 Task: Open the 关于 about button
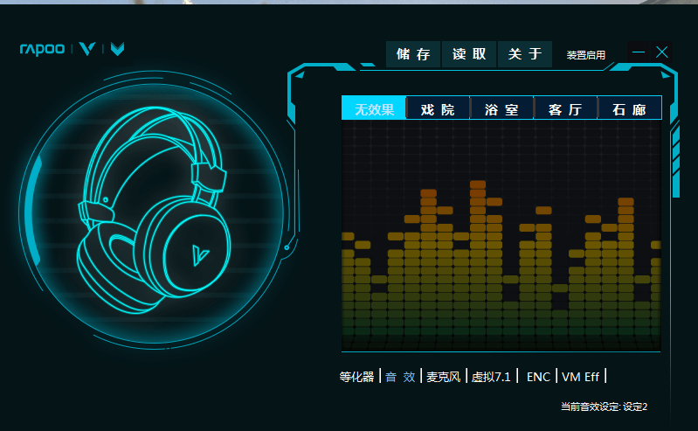tap(525, 54)
